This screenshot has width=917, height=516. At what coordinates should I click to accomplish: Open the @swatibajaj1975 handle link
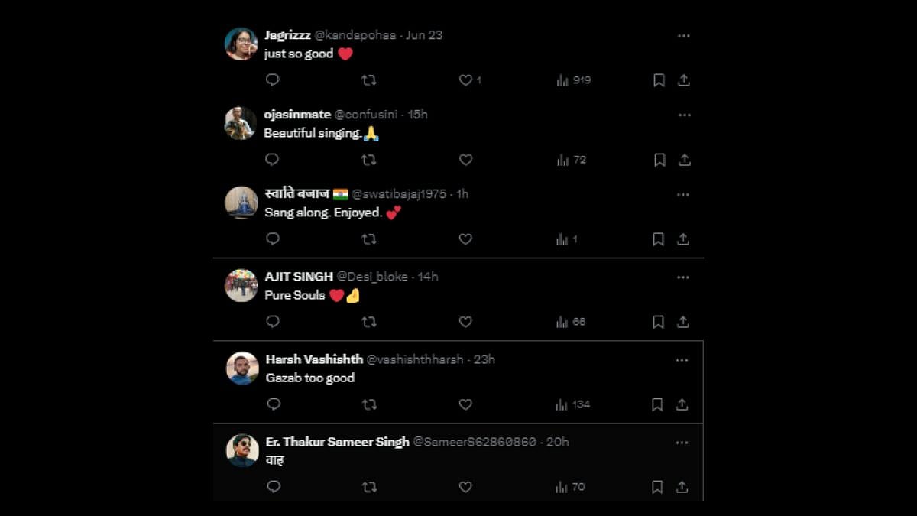(399, 194)
